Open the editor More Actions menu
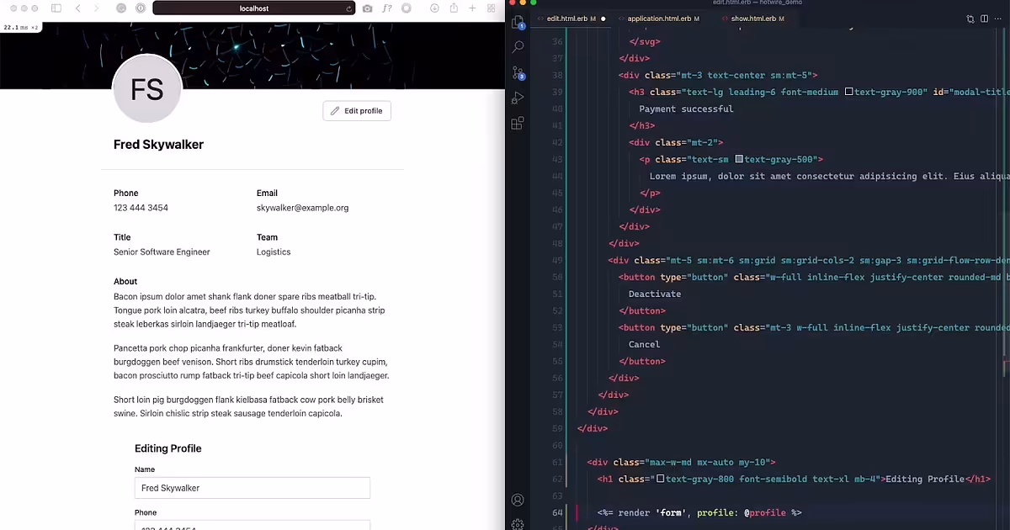Viewport: 1010px width, 530px height. 998,19
